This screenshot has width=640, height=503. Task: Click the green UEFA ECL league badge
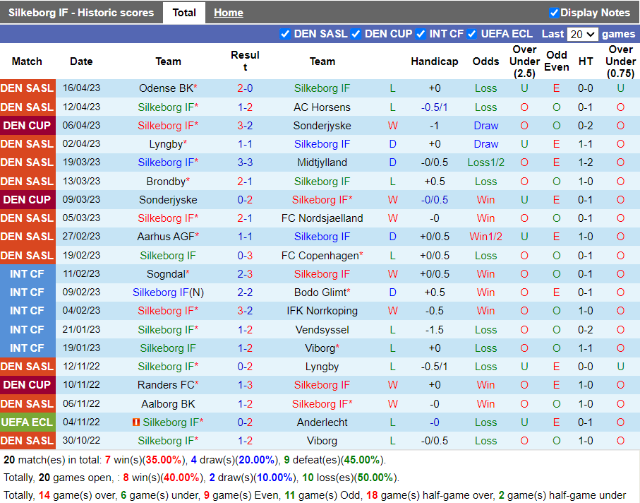(28, 422)
